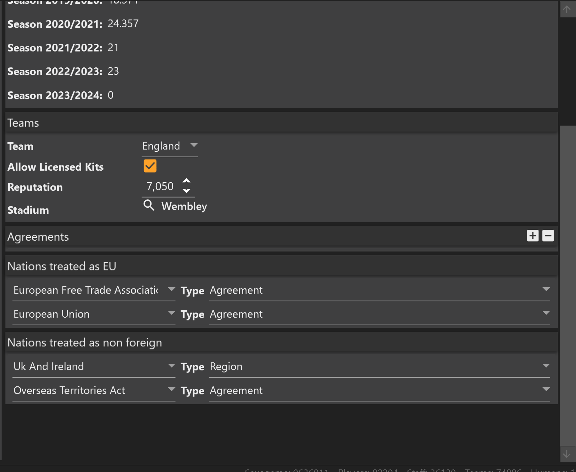The image size is (576, 472).
Task: Expand the European Free Trade Association dropdown
Action: [94, 290]
